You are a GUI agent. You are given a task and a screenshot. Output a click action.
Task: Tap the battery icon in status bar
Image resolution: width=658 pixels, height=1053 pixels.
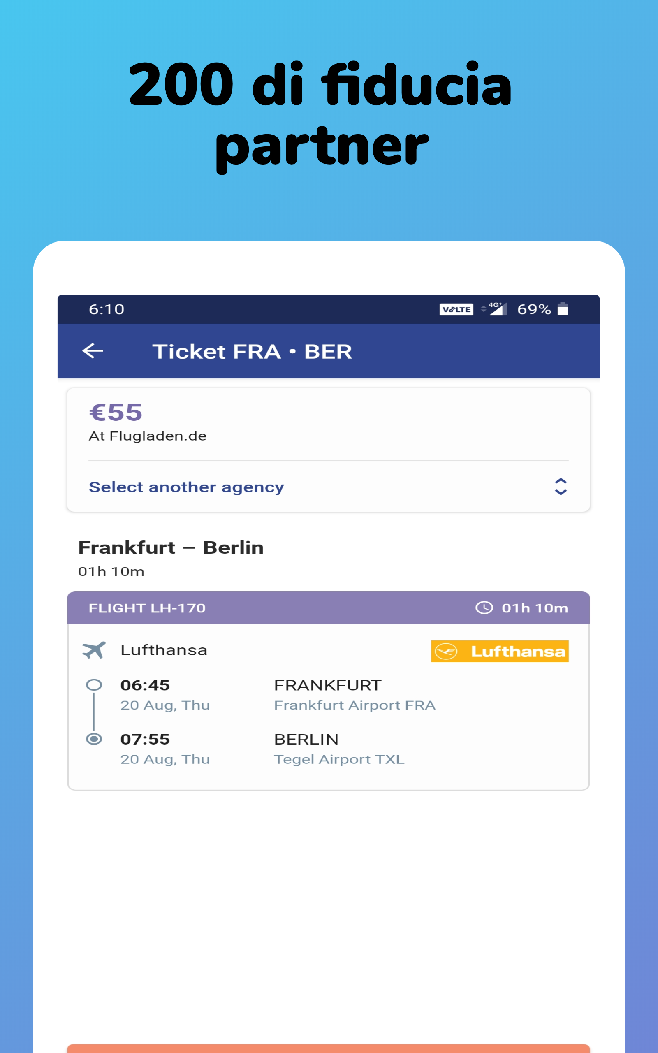click(x=563, y=309)
